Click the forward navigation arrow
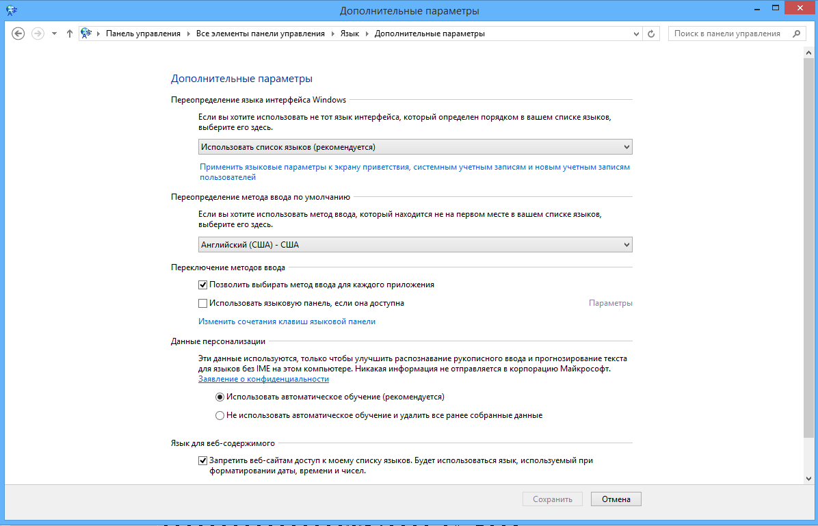The width and height of the screenshot is (818, 526). (38, 34)
